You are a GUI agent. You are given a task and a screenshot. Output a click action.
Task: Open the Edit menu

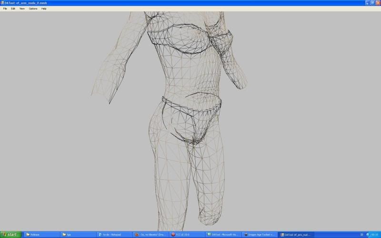(x=13, y=9)
